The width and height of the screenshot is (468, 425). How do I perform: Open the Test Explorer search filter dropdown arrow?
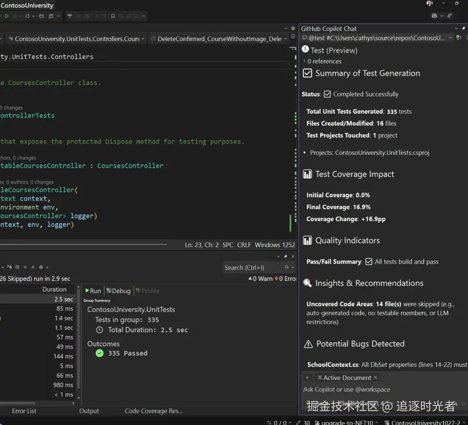293,267
